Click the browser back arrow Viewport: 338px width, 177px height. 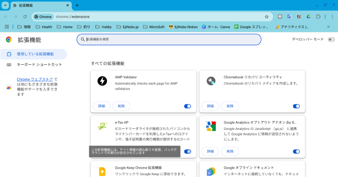point(6,17)
